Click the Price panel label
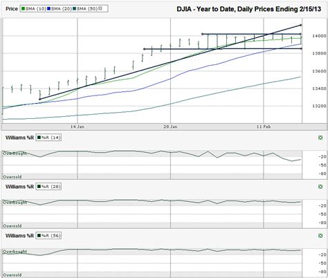This screenshot has height=278, width=328. [x=12, y=9]
